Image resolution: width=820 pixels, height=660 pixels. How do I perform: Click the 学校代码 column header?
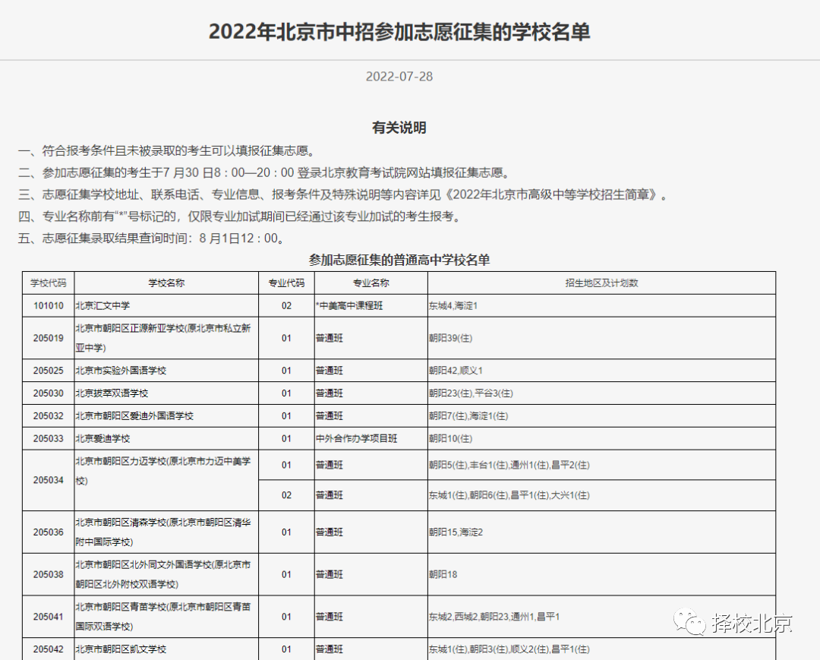tap(48, 283)
